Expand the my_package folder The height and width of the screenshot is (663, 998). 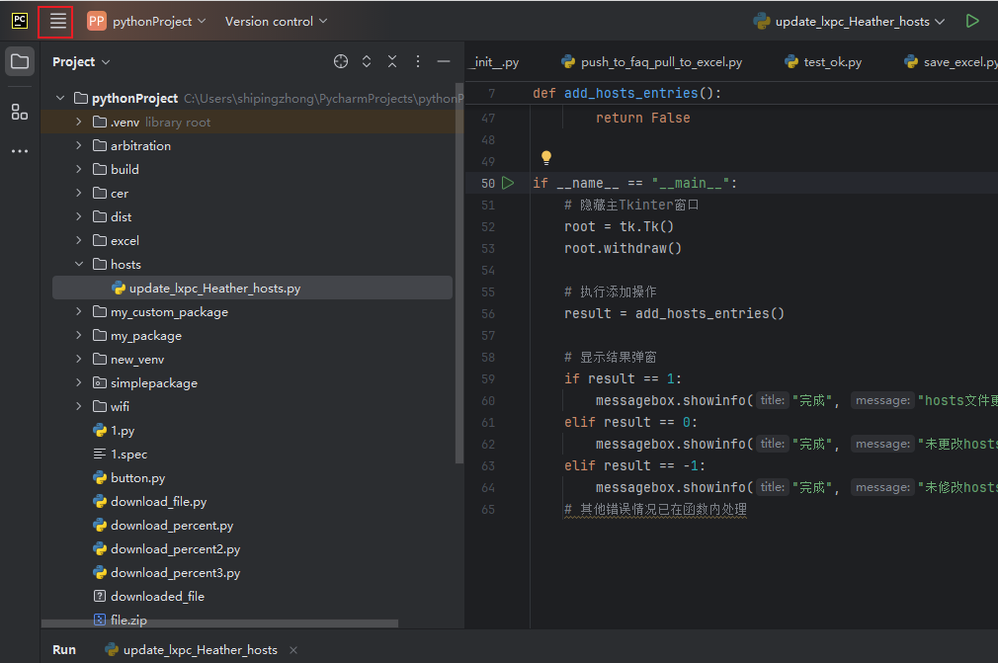79,335
